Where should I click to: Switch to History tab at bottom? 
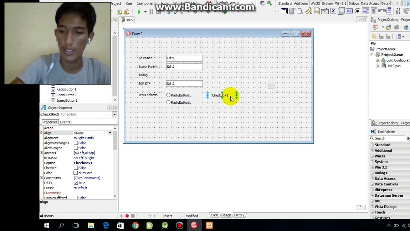pos(239,215)
